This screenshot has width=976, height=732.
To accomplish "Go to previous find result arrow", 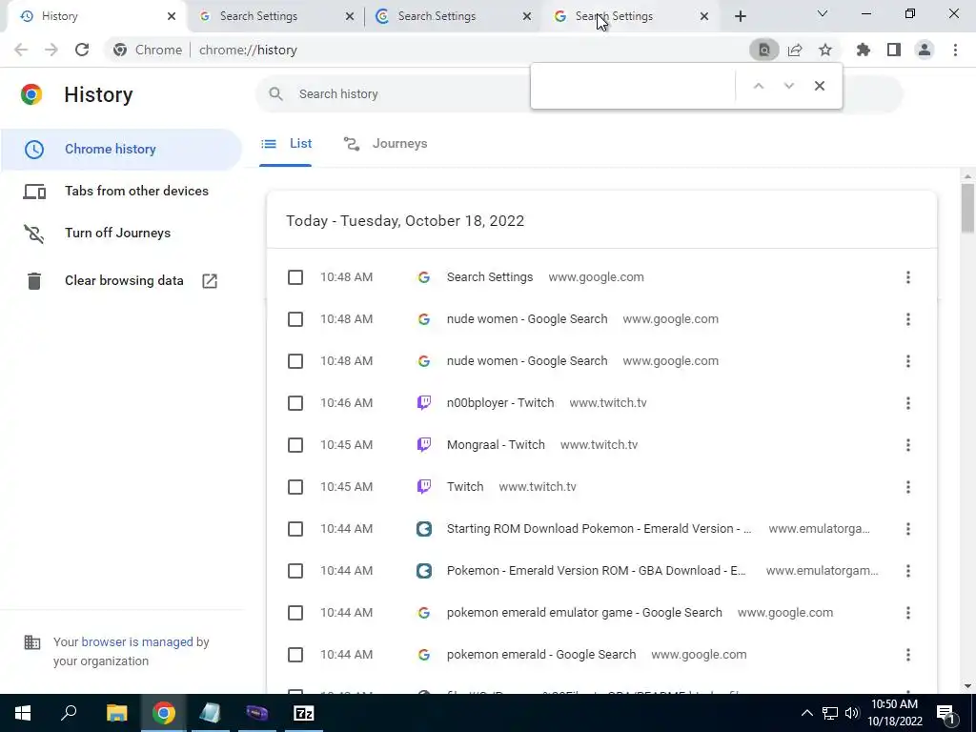I will (x=758, y=86).
